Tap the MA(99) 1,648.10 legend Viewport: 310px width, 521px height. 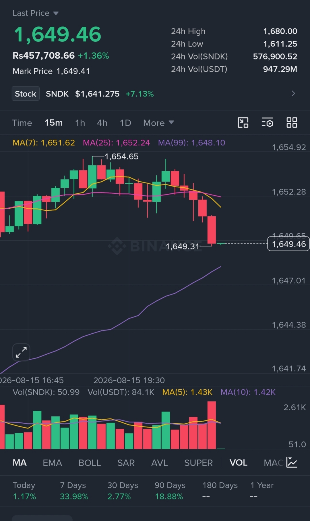pos(191,143)
